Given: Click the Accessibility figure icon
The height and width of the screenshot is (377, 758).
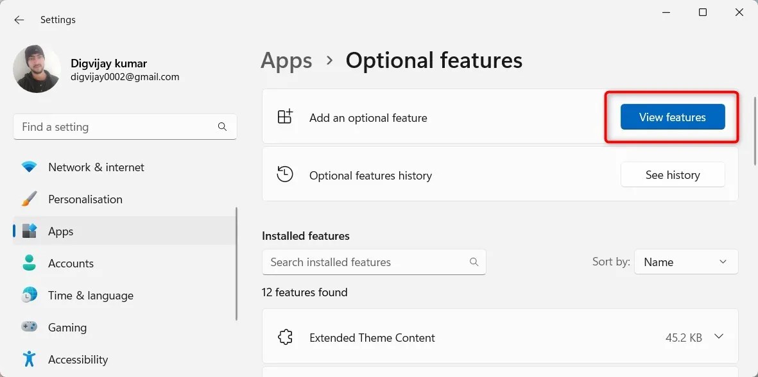Looking at the screenshot, I should [30, 359].
